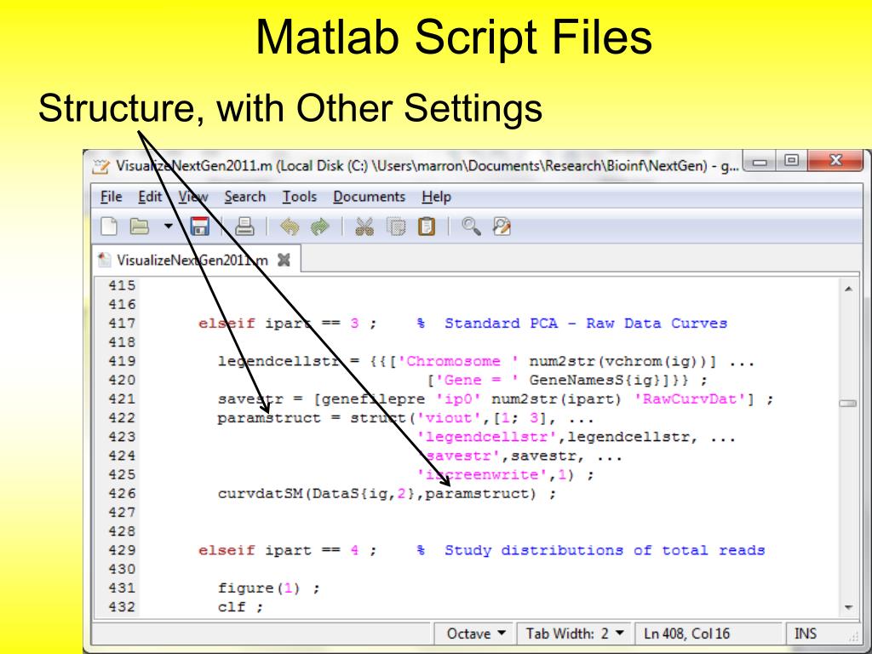The image size is (872, 654).
Task: Maximize the gedit window
Action: click(x=791, y=162)
